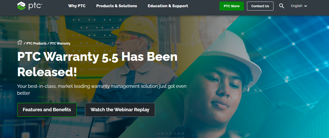Click Watch the Webinar Replay
Screen dimensions: 329x138
point(120,110)
